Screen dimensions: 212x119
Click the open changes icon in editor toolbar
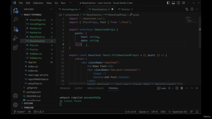coord(187,9)
